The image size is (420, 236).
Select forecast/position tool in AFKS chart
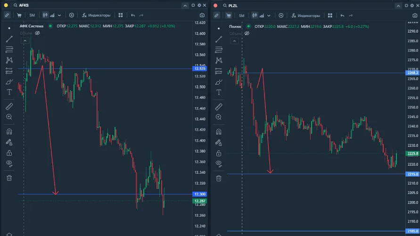[x=9, y=71]
